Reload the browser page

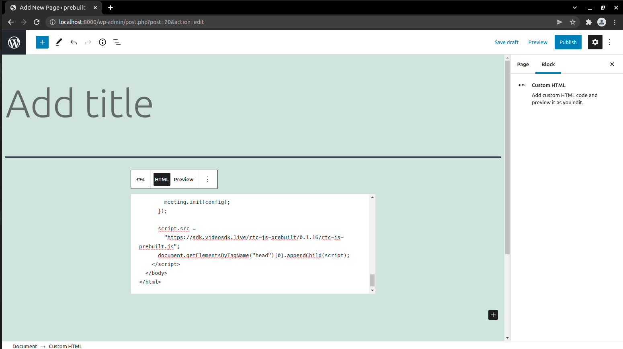click(x=37, y=22)
